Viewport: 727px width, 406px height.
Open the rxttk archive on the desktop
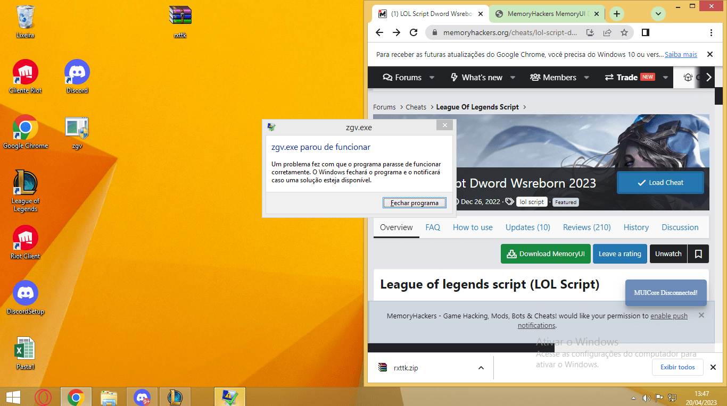click(180, 21)
